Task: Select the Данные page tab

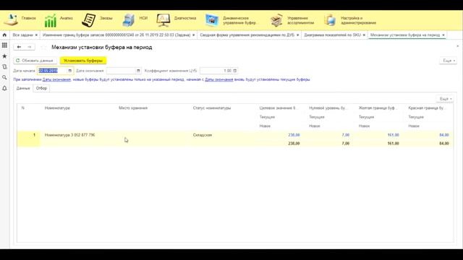Action: coord(23,88)
